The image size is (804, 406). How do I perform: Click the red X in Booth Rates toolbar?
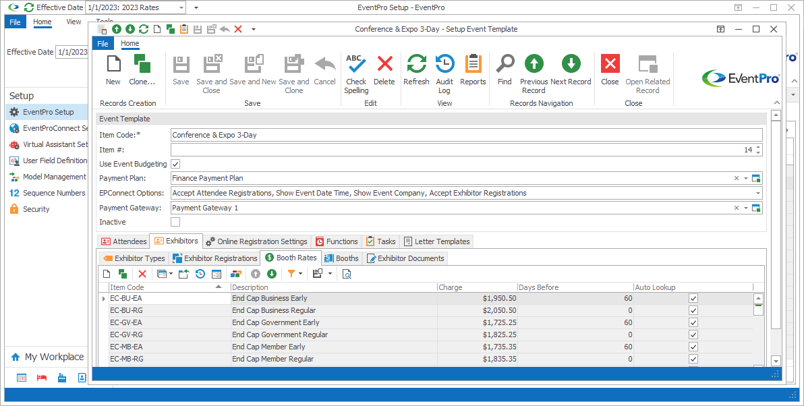[142, 274]
